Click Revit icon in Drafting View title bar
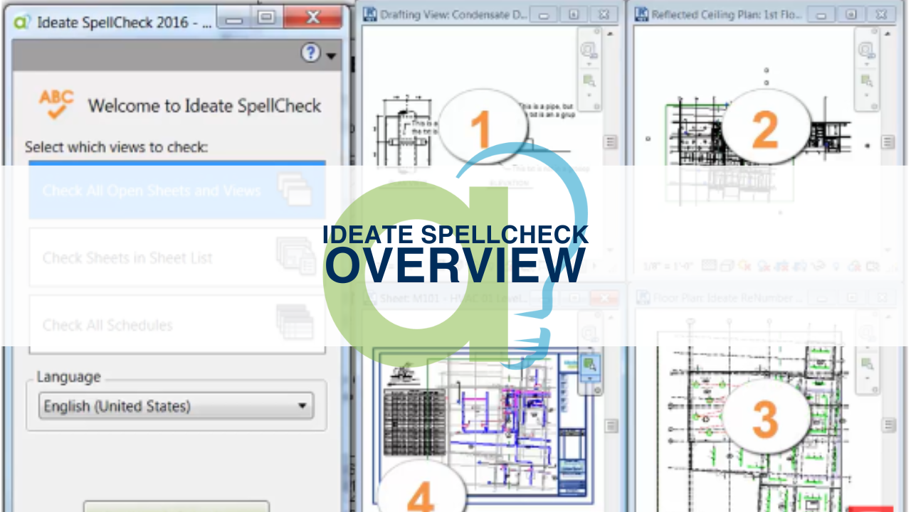The width and height of the screenshot is (911, 512). pos(370,14)
